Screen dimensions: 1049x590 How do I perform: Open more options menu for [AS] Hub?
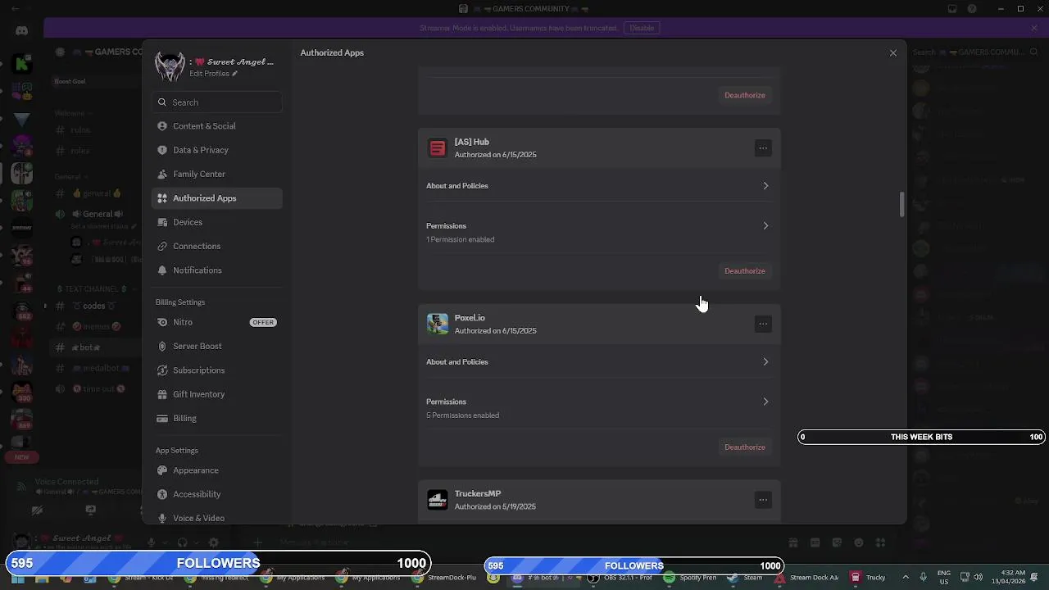(763, 148)
